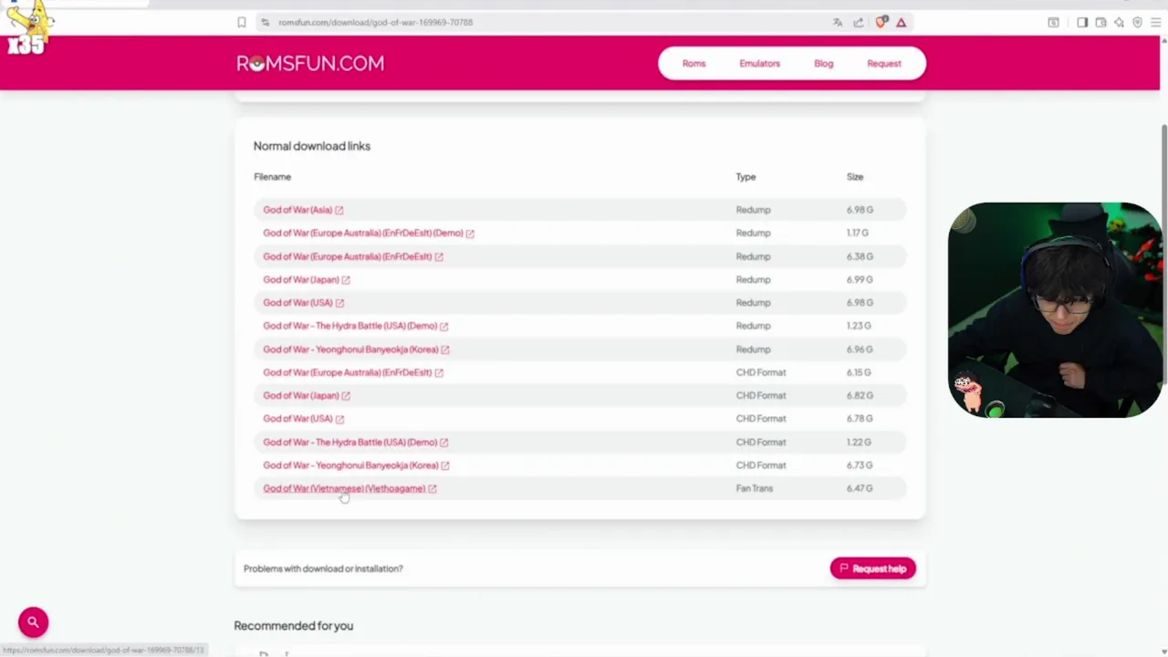Click external link icon beside Redump God of War (USA)
Viewport: 1168px width, 657px height.
[x=339, y=303]
